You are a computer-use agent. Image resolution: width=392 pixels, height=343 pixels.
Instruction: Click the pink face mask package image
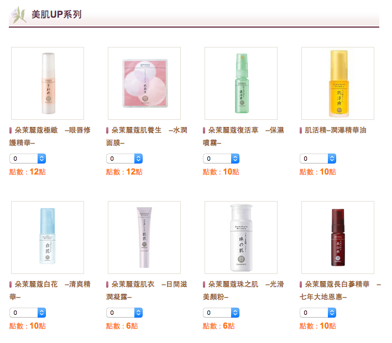tap(144, 83)
